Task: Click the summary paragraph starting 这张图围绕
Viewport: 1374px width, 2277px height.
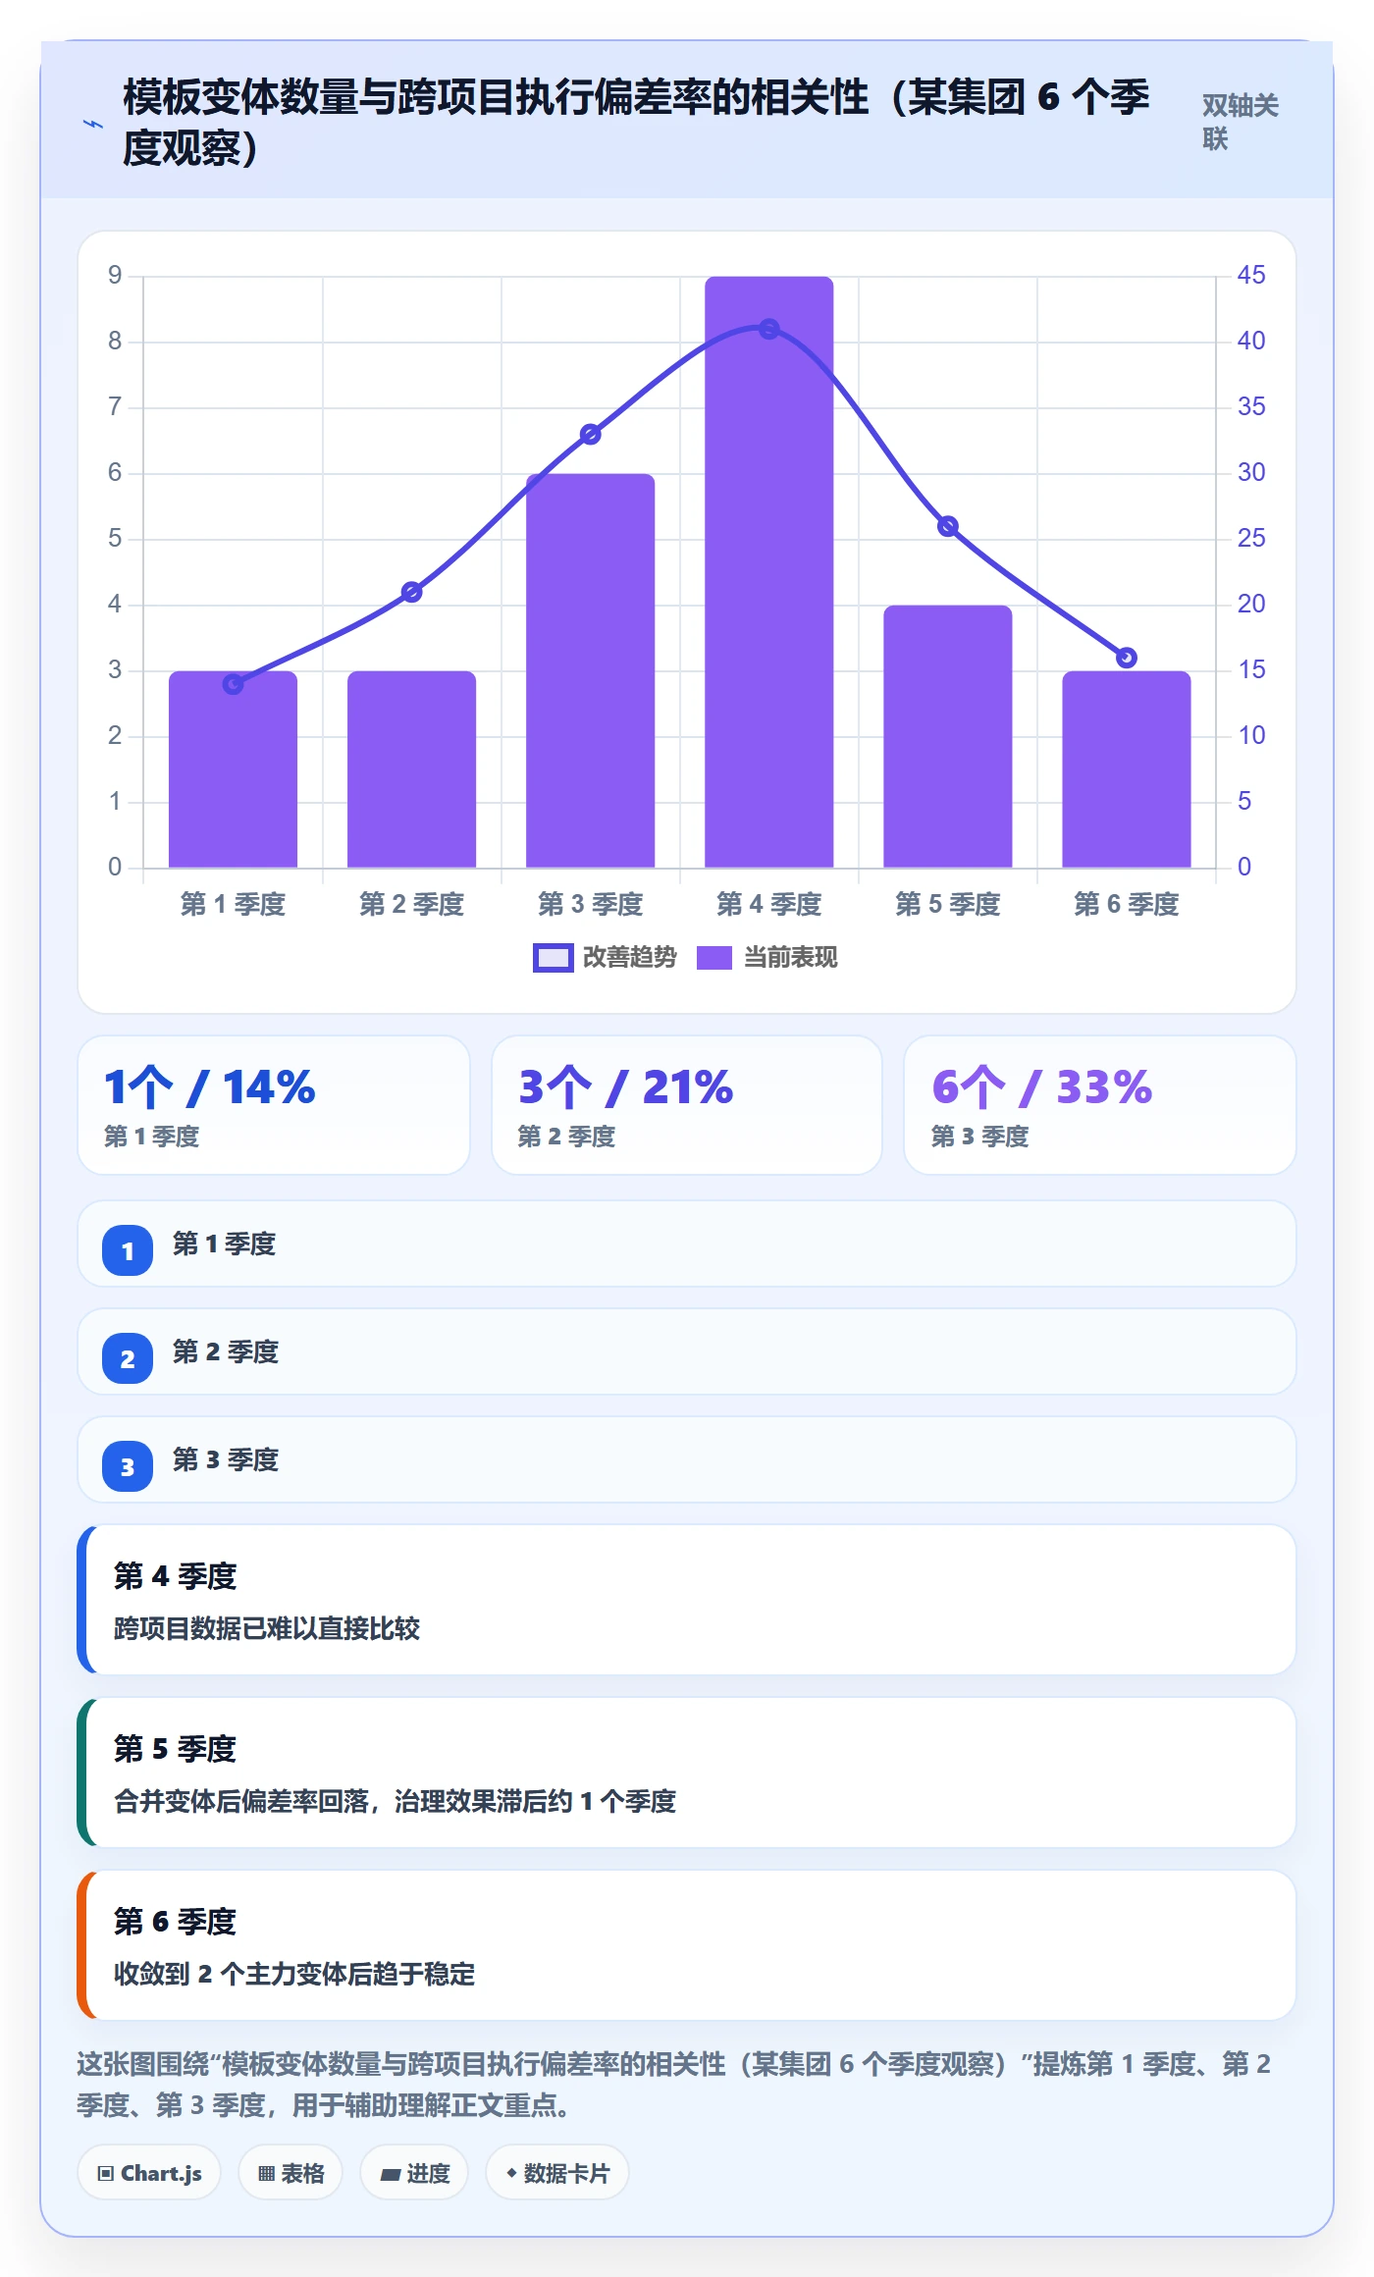Action: [673, 2085]
